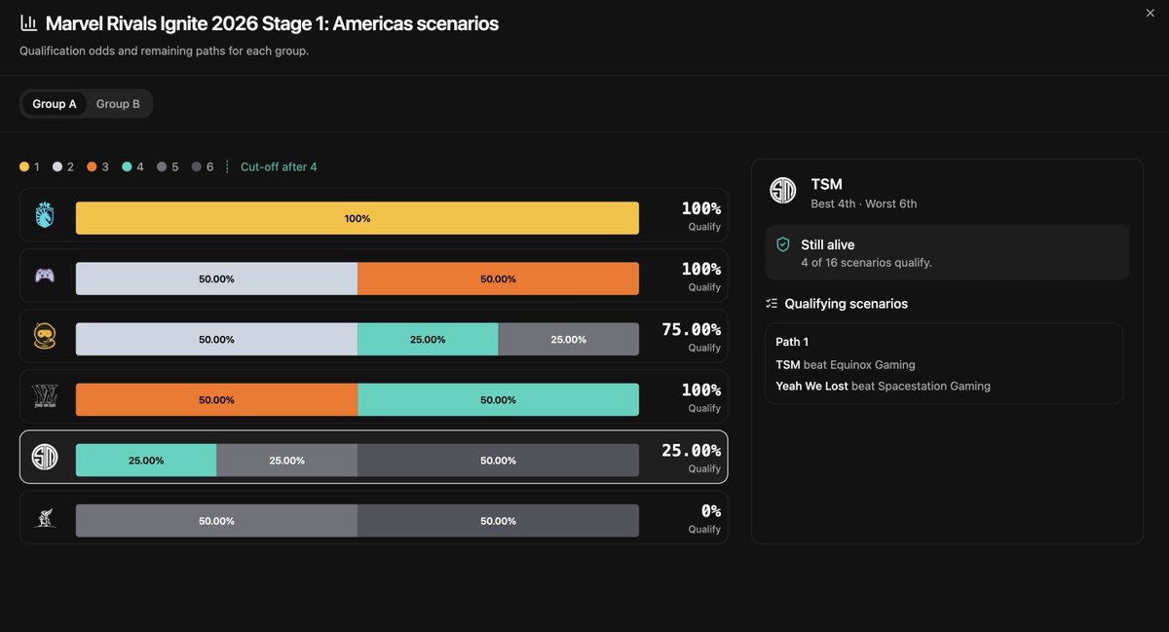
Task: Click the Qualifying scenarios checklist icon
Action: coord(772,304)
